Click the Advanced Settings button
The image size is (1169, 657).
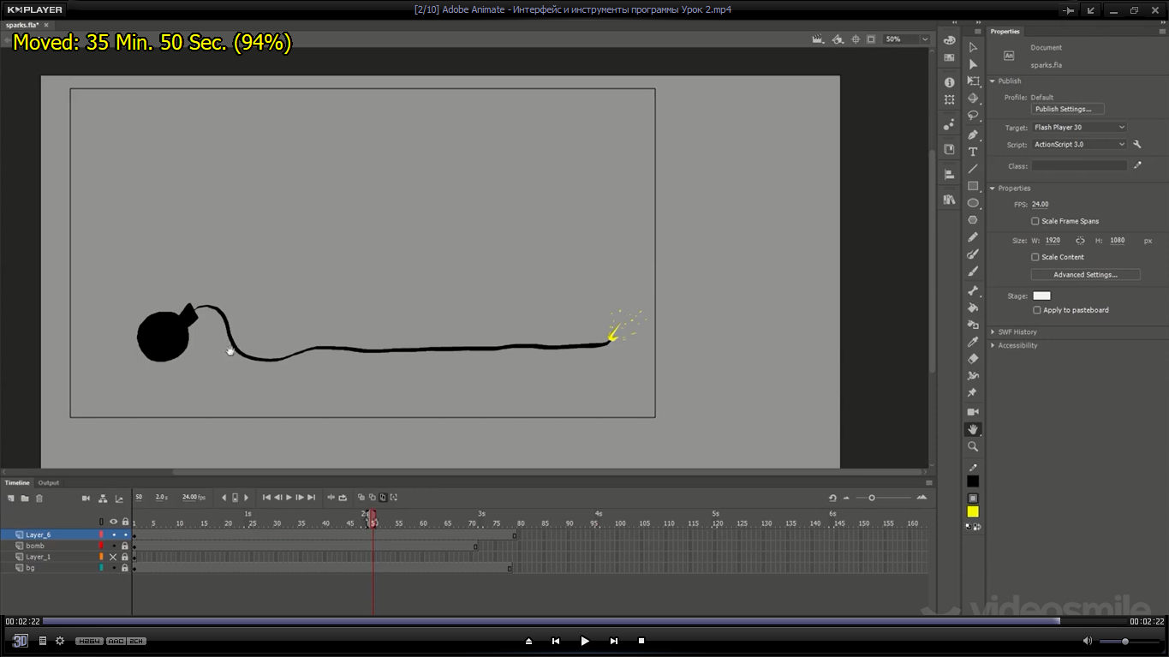[1085, 275]
